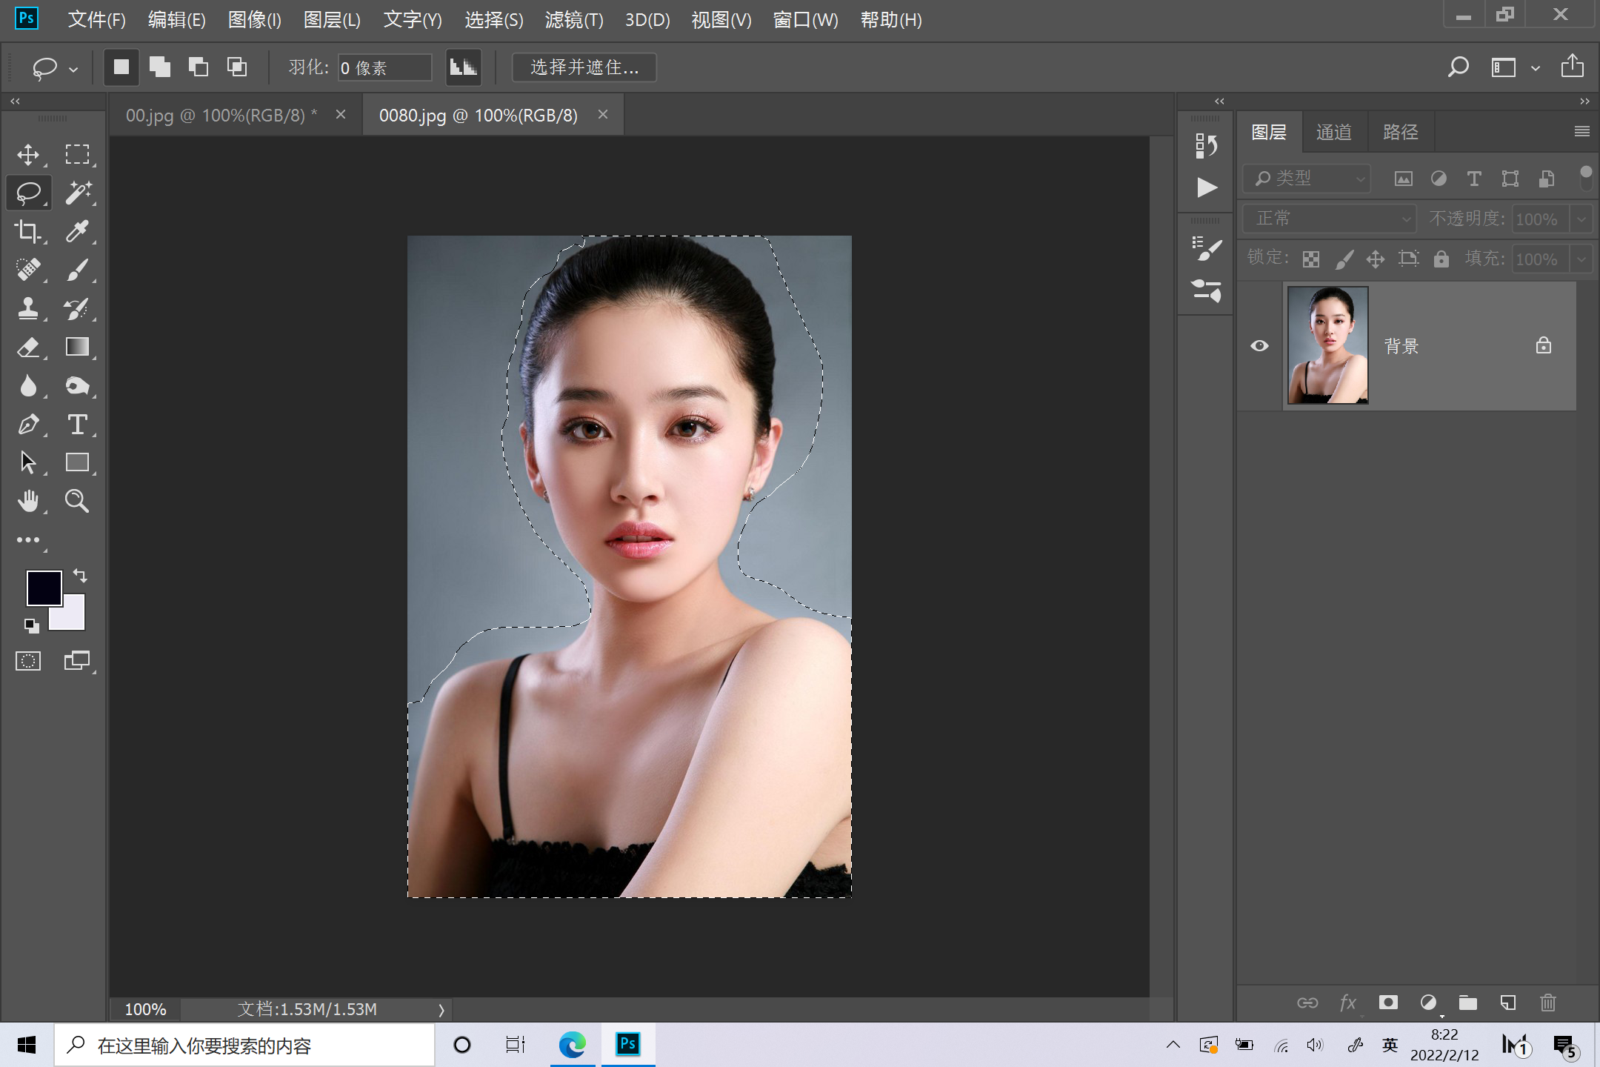Select the Rectangular Marquee tool
This screenshot has width=1600, height=1067.
click(x=77, y=154)
